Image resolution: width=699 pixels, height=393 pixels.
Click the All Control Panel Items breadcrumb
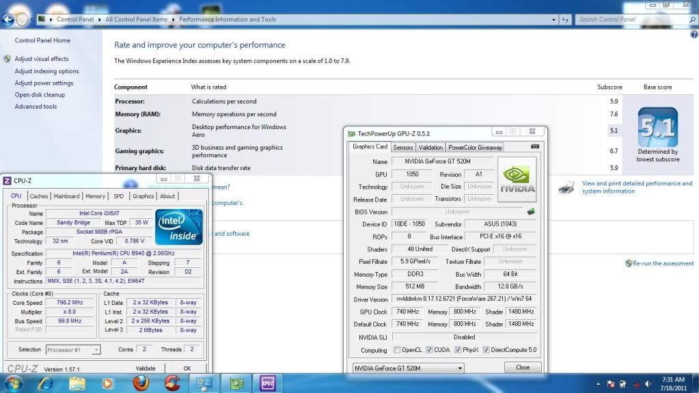point(137,20)
